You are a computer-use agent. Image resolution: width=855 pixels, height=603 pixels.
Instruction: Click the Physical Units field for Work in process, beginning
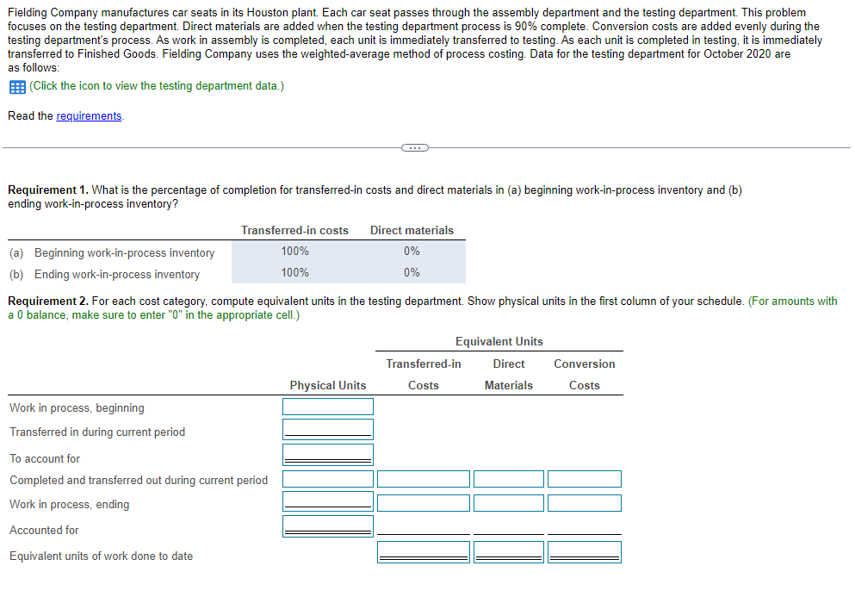point(327,407)
